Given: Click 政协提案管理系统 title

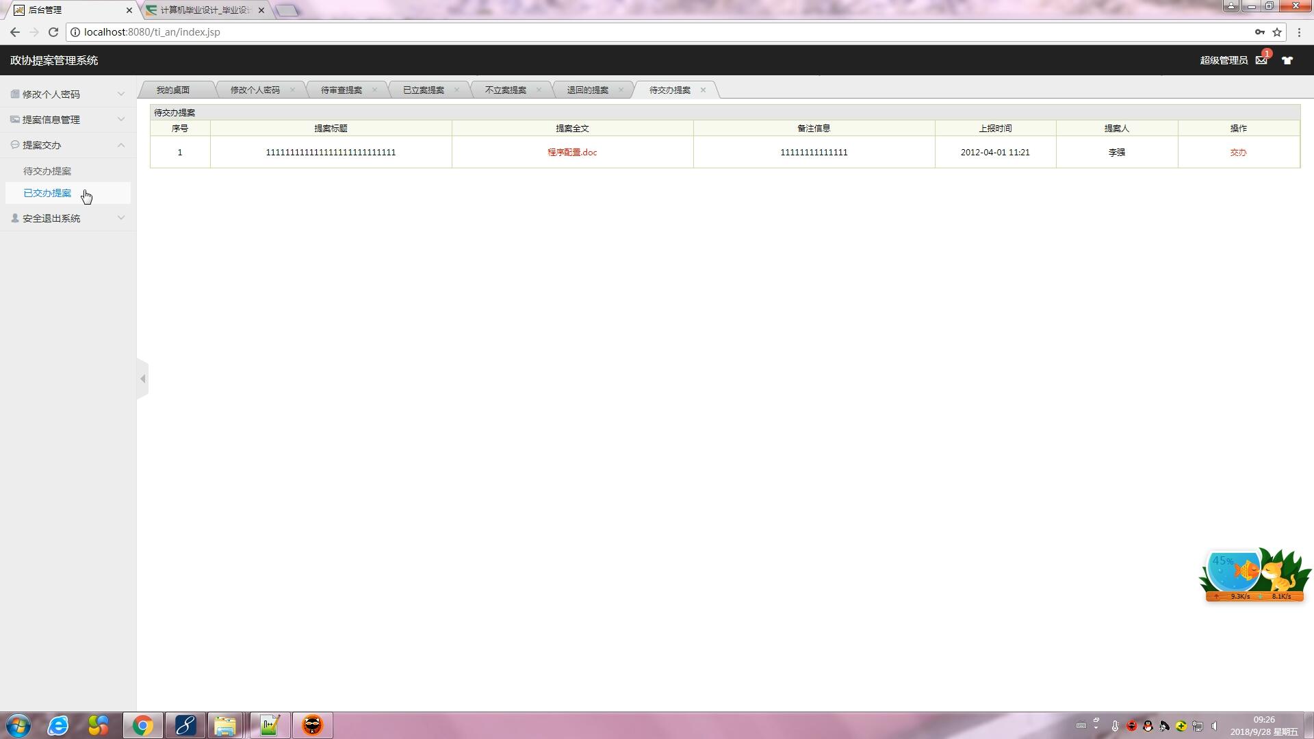Looking at the screenshot, I should pos(54,60).
